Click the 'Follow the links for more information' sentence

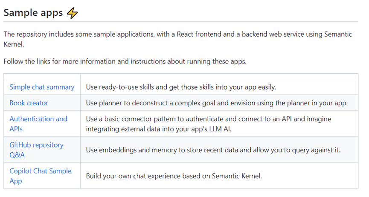[x=125, y=61]
